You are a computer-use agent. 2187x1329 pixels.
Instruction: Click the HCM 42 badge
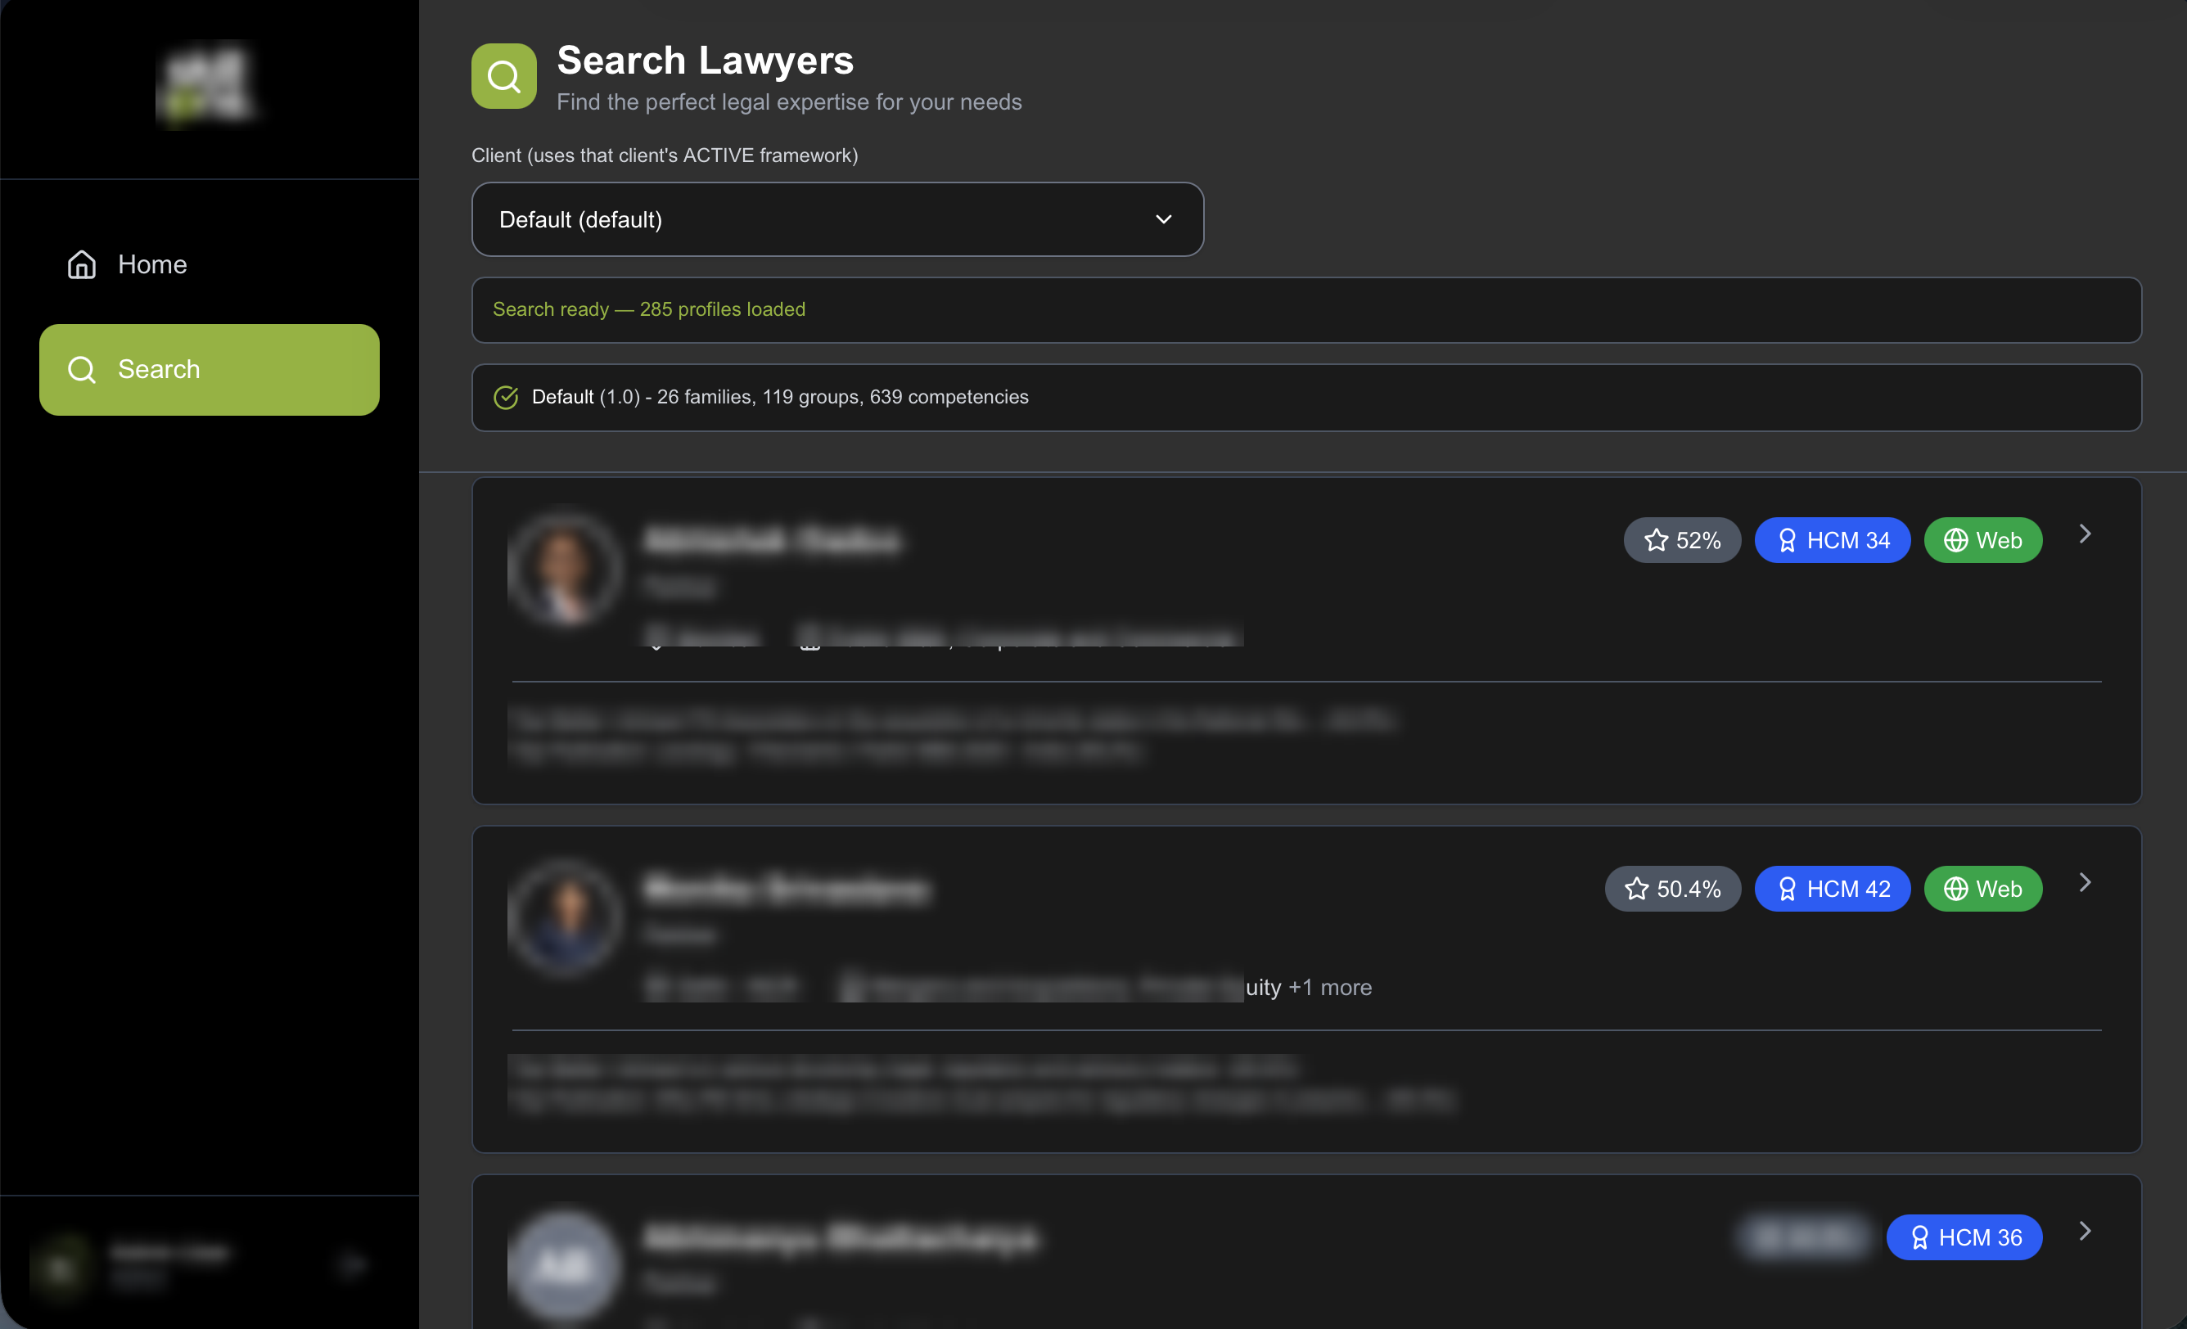pyautogui.click(x=1832, y=889)
